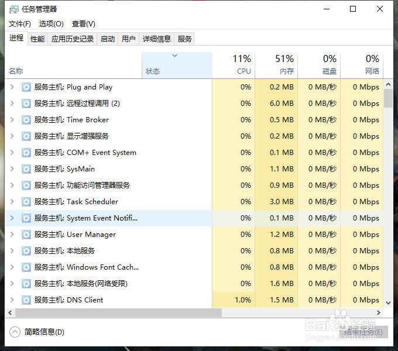Click gear icon of 本地服务(网络受限) row
The width and height of the screenshot is (398, 351).
pyautogui.click(x=26, y=284)
